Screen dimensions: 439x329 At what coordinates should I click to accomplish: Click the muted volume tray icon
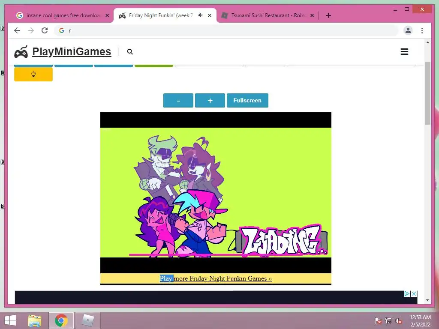399,320
